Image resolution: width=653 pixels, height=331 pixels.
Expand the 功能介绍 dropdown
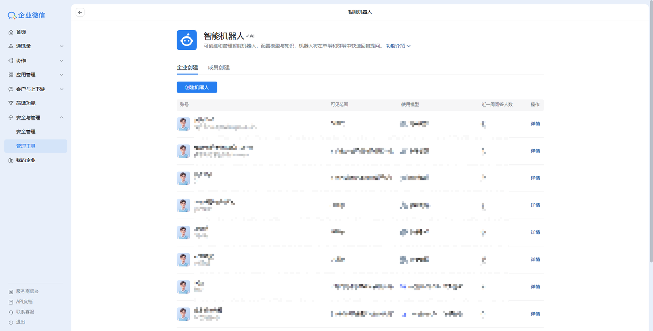coord(398,46)
